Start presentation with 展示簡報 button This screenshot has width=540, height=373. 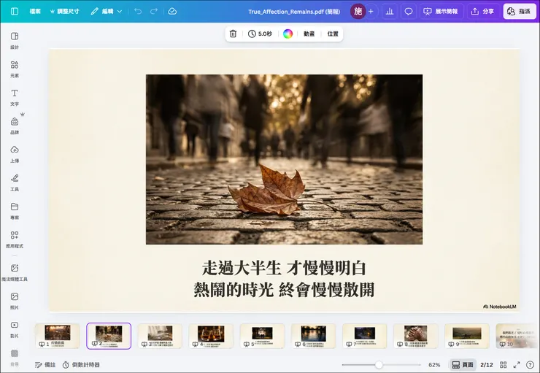point(441,12)
